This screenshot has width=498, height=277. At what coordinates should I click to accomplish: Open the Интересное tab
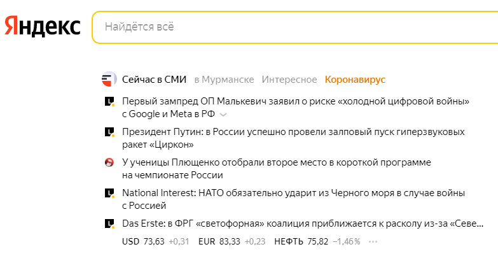coord(289,80)
